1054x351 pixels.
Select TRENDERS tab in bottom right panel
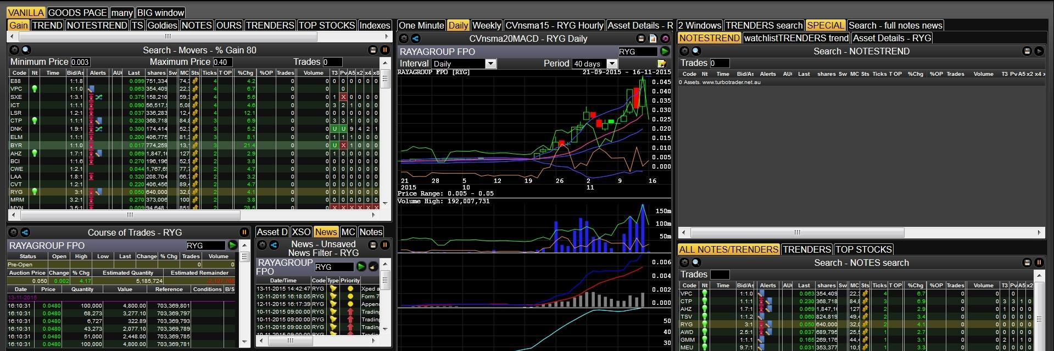pyautogui.click(x=806, y=249)
